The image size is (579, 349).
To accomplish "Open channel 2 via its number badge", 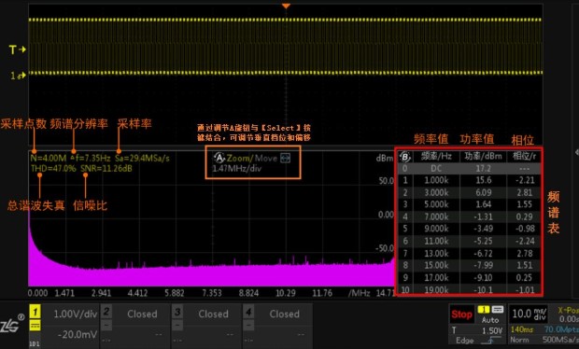I will coord(106,312).
